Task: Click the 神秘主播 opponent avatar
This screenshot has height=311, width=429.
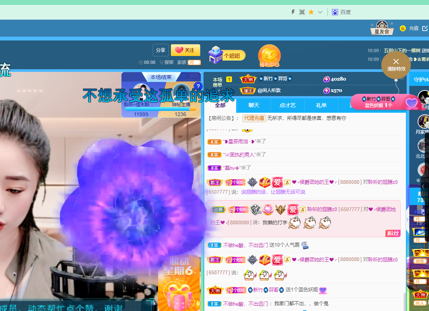Action: (181, 93)
